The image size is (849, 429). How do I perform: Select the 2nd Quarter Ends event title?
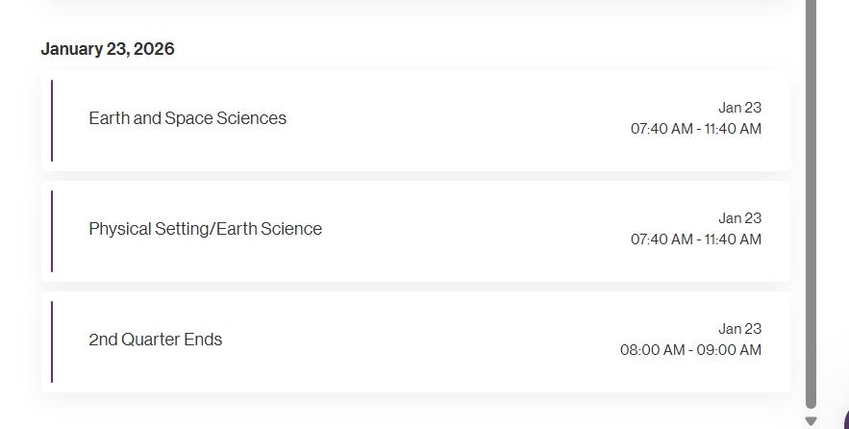click(x=155, y=340)
